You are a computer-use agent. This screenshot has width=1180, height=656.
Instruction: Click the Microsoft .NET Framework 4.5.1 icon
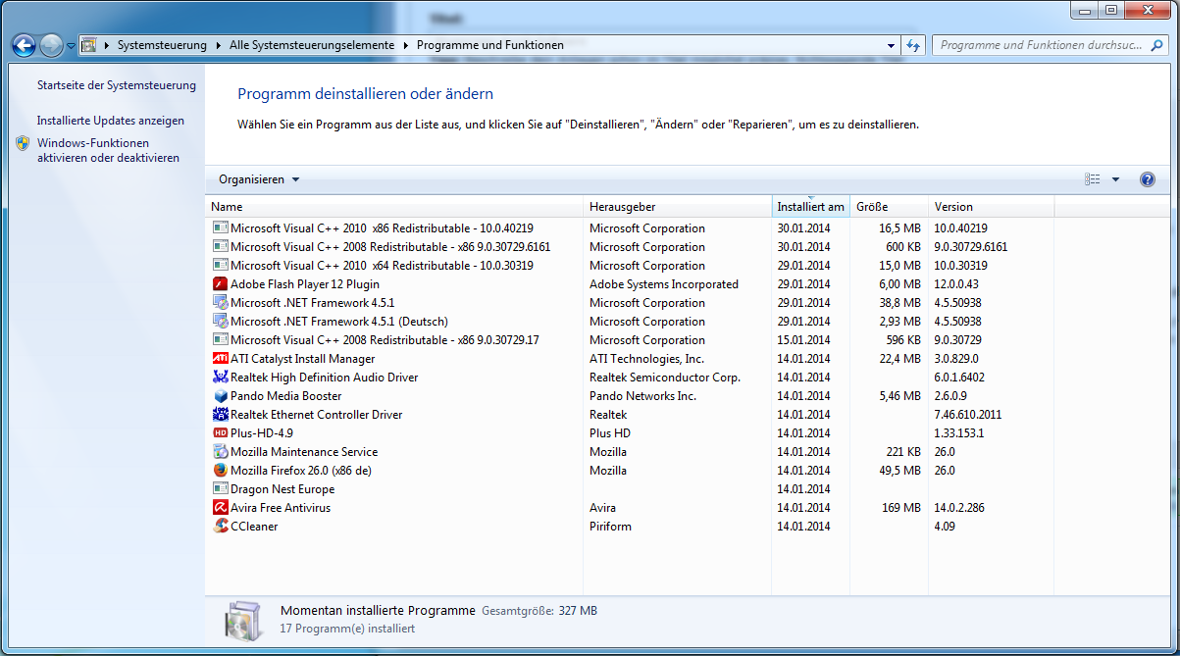(x=221, y=303)
